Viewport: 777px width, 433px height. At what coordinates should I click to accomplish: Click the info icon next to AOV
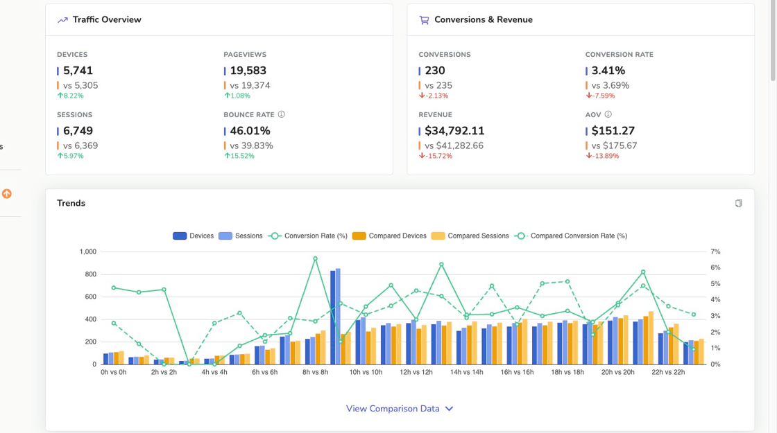click(608, 114)
